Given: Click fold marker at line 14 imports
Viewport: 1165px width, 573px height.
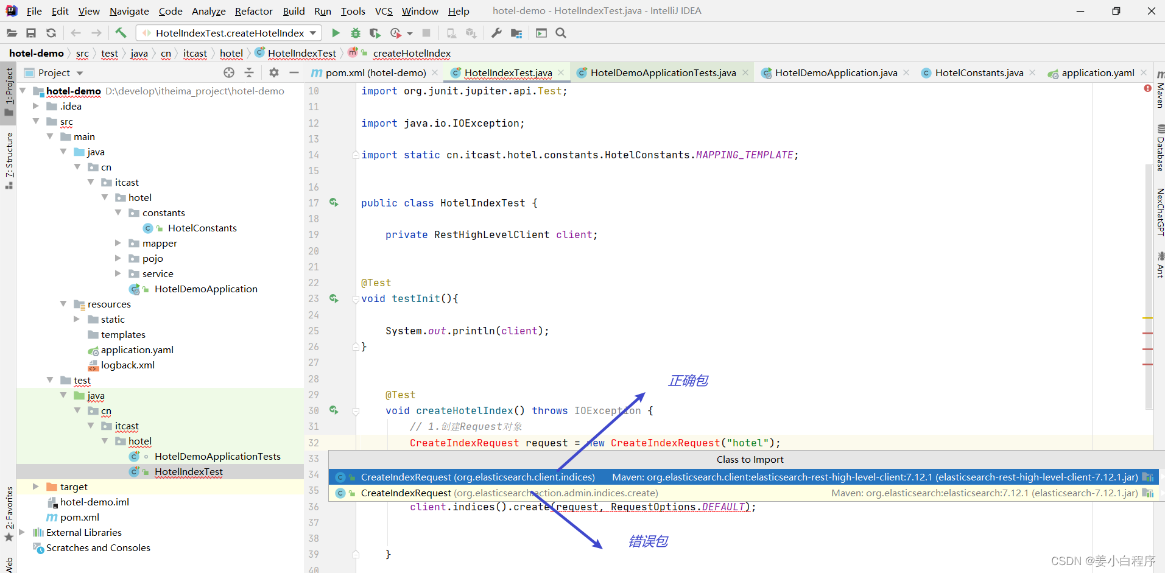Looking at the screenshot, I should 356,155.
